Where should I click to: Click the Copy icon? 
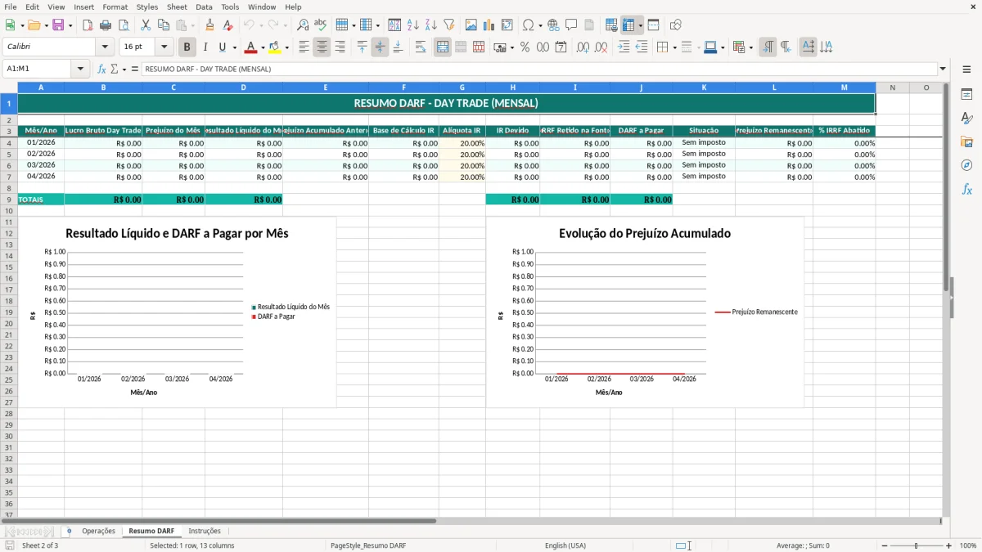pos(163,25)
